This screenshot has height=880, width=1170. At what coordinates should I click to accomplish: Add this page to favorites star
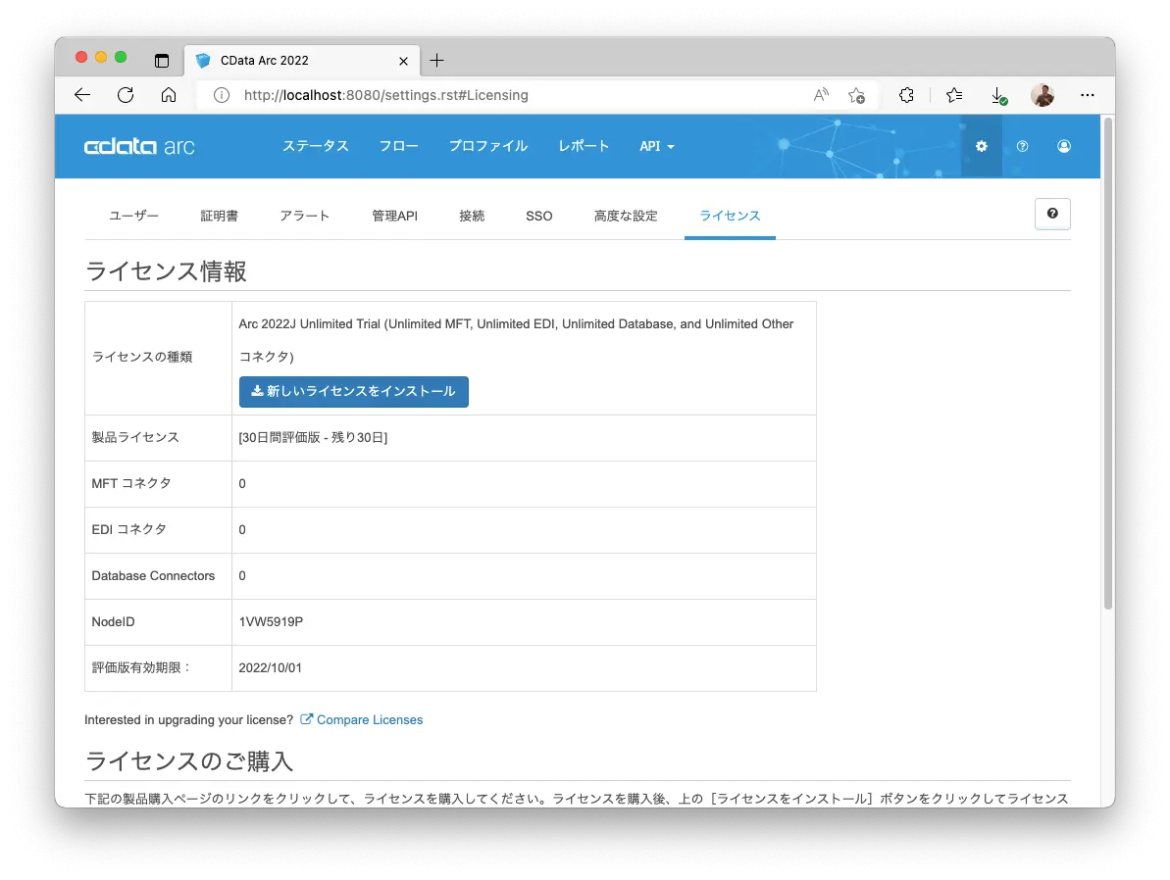click(x=856, y=95)
